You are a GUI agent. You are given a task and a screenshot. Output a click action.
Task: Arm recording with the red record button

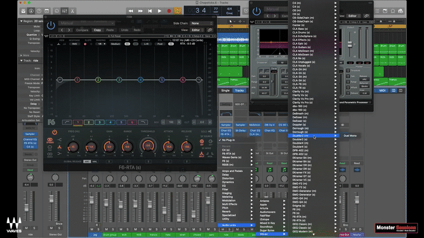coord(169,11)
